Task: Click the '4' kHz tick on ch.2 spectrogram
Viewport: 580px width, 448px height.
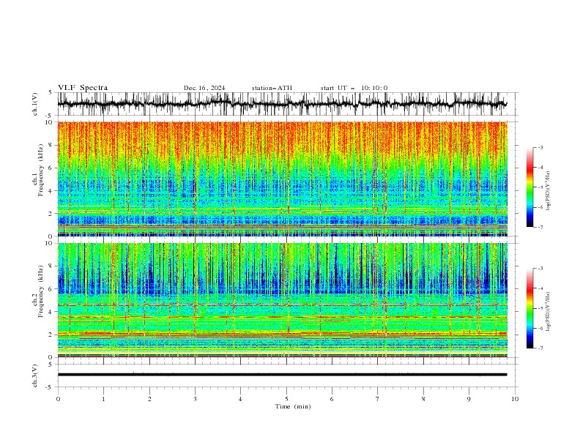Action: point(51,312)
